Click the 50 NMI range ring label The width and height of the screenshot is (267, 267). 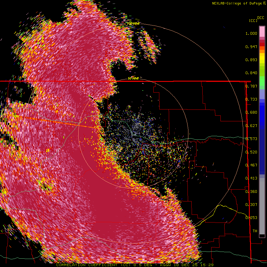point(133,78)
